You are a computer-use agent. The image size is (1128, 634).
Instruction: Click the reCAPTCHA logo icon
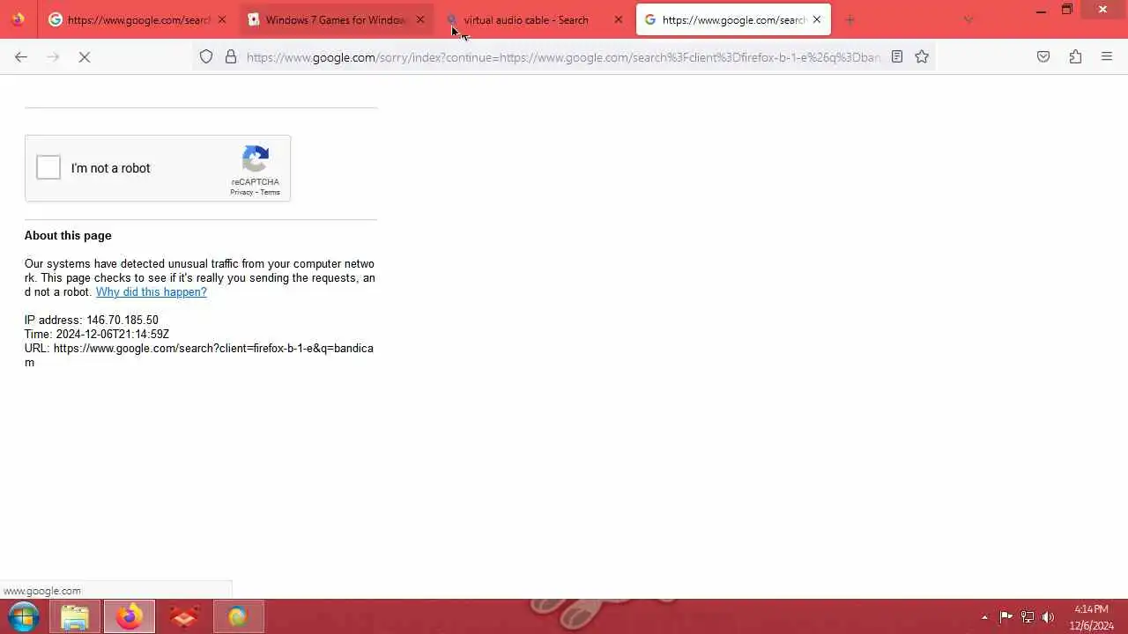point(256,159)
